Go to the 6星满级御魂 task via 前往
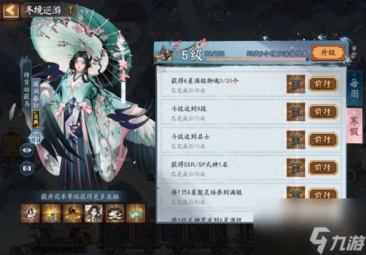 [323, 84]
